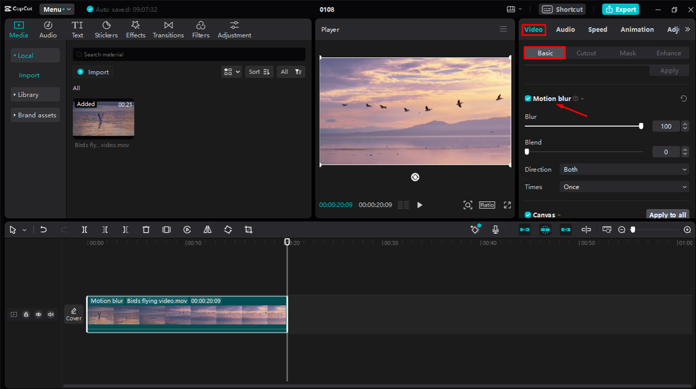Screen dimensions: 696x389
Task: Open the Audio library panel
Action: pos(48,30)
